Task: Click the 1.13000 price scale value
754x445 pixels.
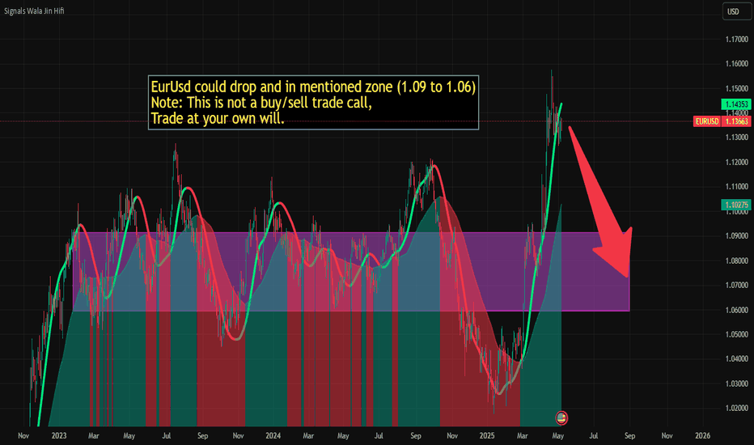Action: tap(737, 138)
